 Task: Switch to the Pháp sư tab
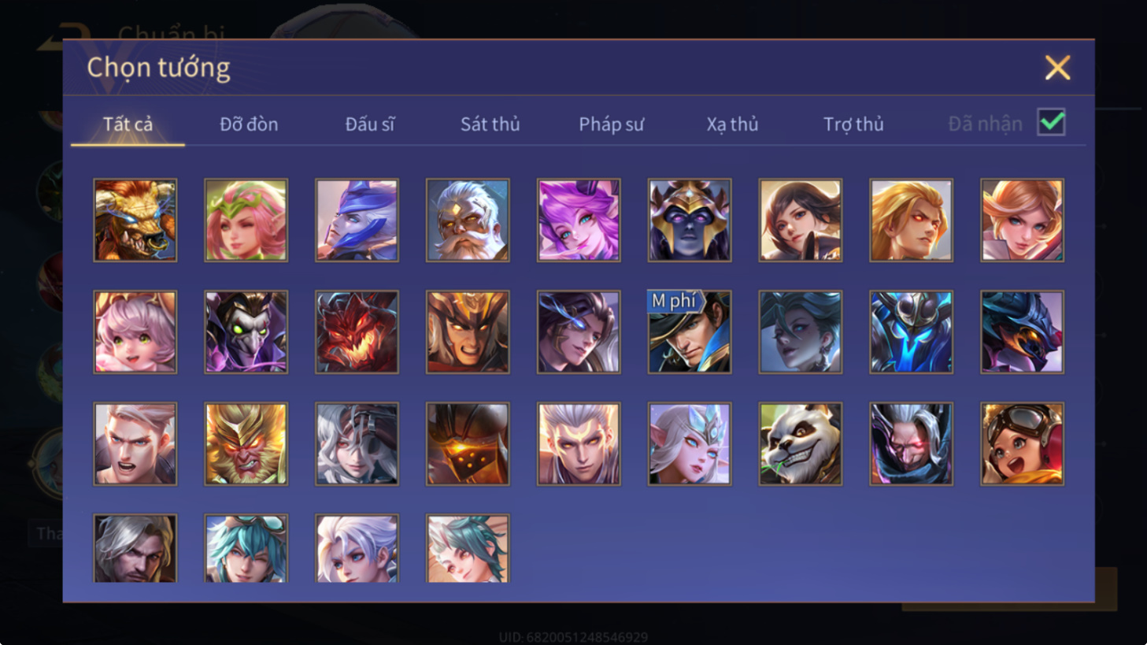click(611, 124)
